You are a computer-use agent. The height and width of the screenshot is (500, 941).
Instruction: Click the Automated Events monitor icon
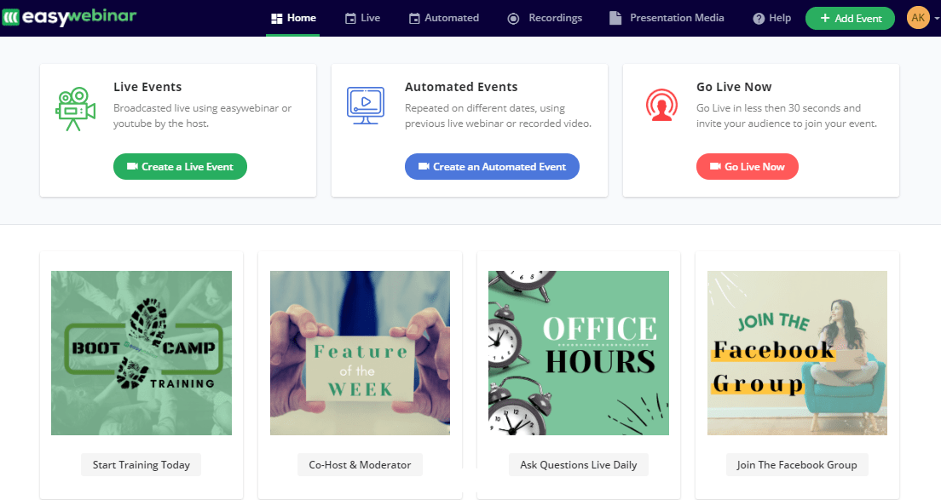(x=366, y=106)
